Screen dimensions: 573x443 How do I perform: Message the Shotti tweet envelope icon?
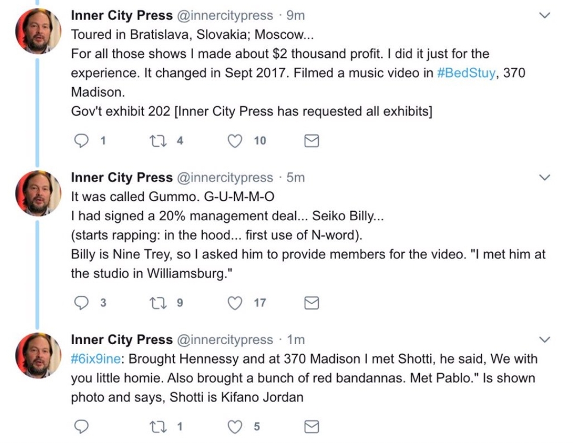[311, 427]
